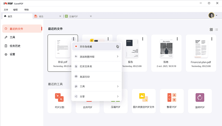Viewport: 222px width, 126px height.
Task: Go to 任务历史 in sidebar
Action: point(15,46)
